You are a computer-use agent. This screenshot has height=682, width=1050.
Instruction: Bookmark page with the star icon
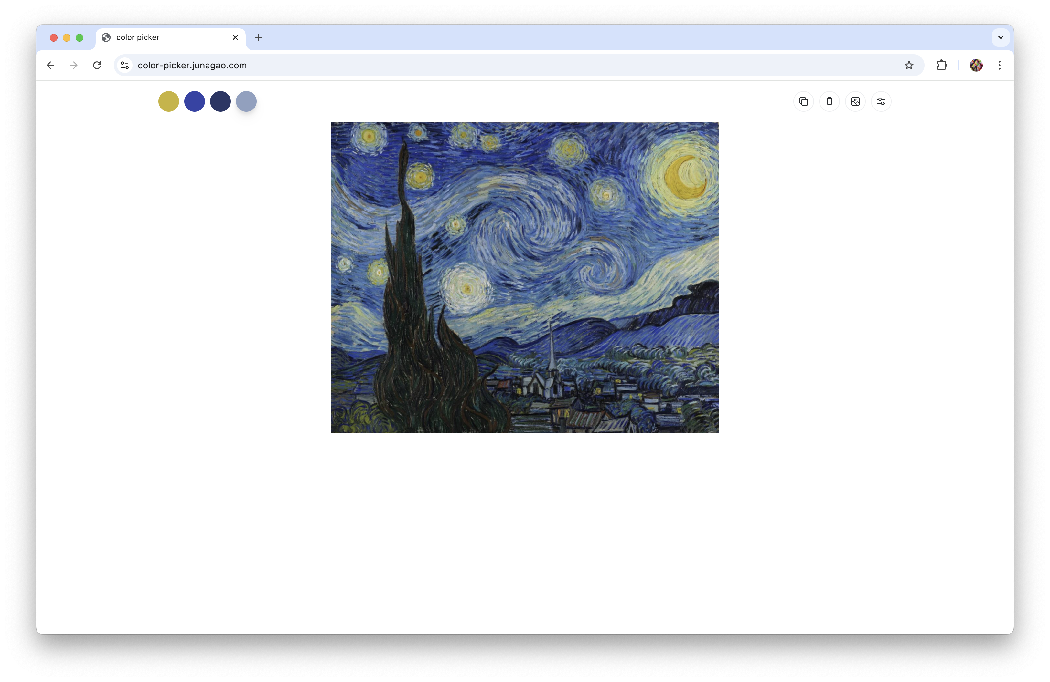pyautogui.click(x=909, y=65)
